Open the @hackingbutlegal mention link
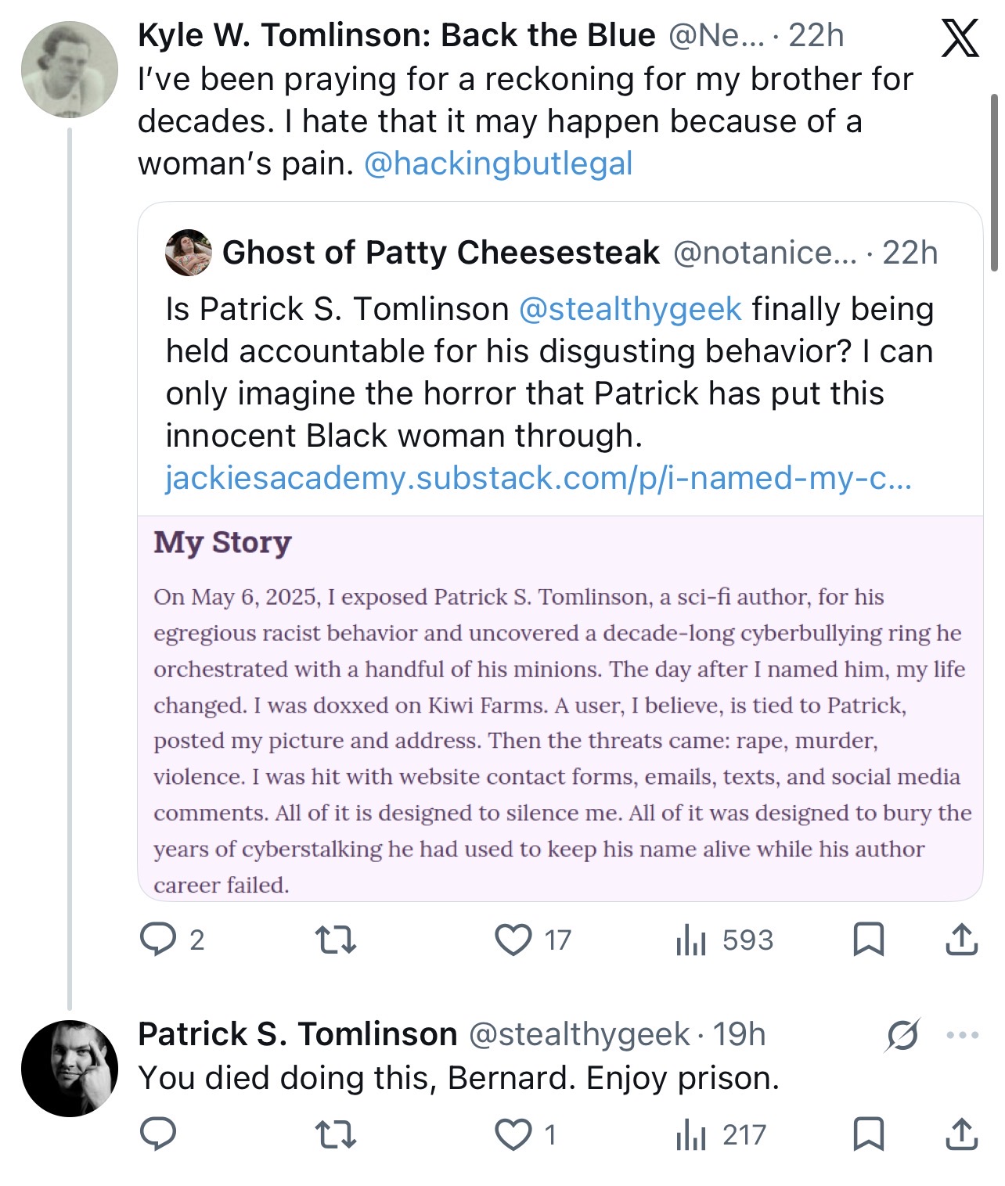1005x1186 pixels. point(499,164)
